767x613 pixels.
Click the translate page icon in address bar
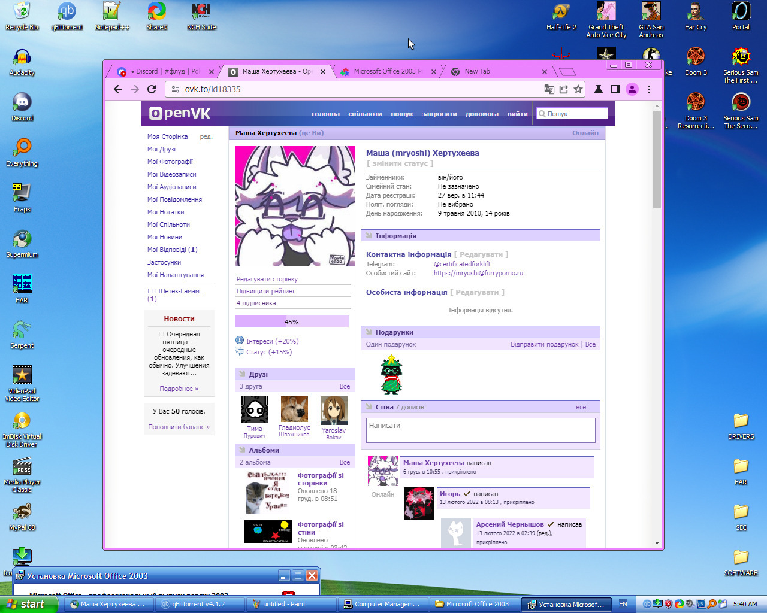point(549,89)
